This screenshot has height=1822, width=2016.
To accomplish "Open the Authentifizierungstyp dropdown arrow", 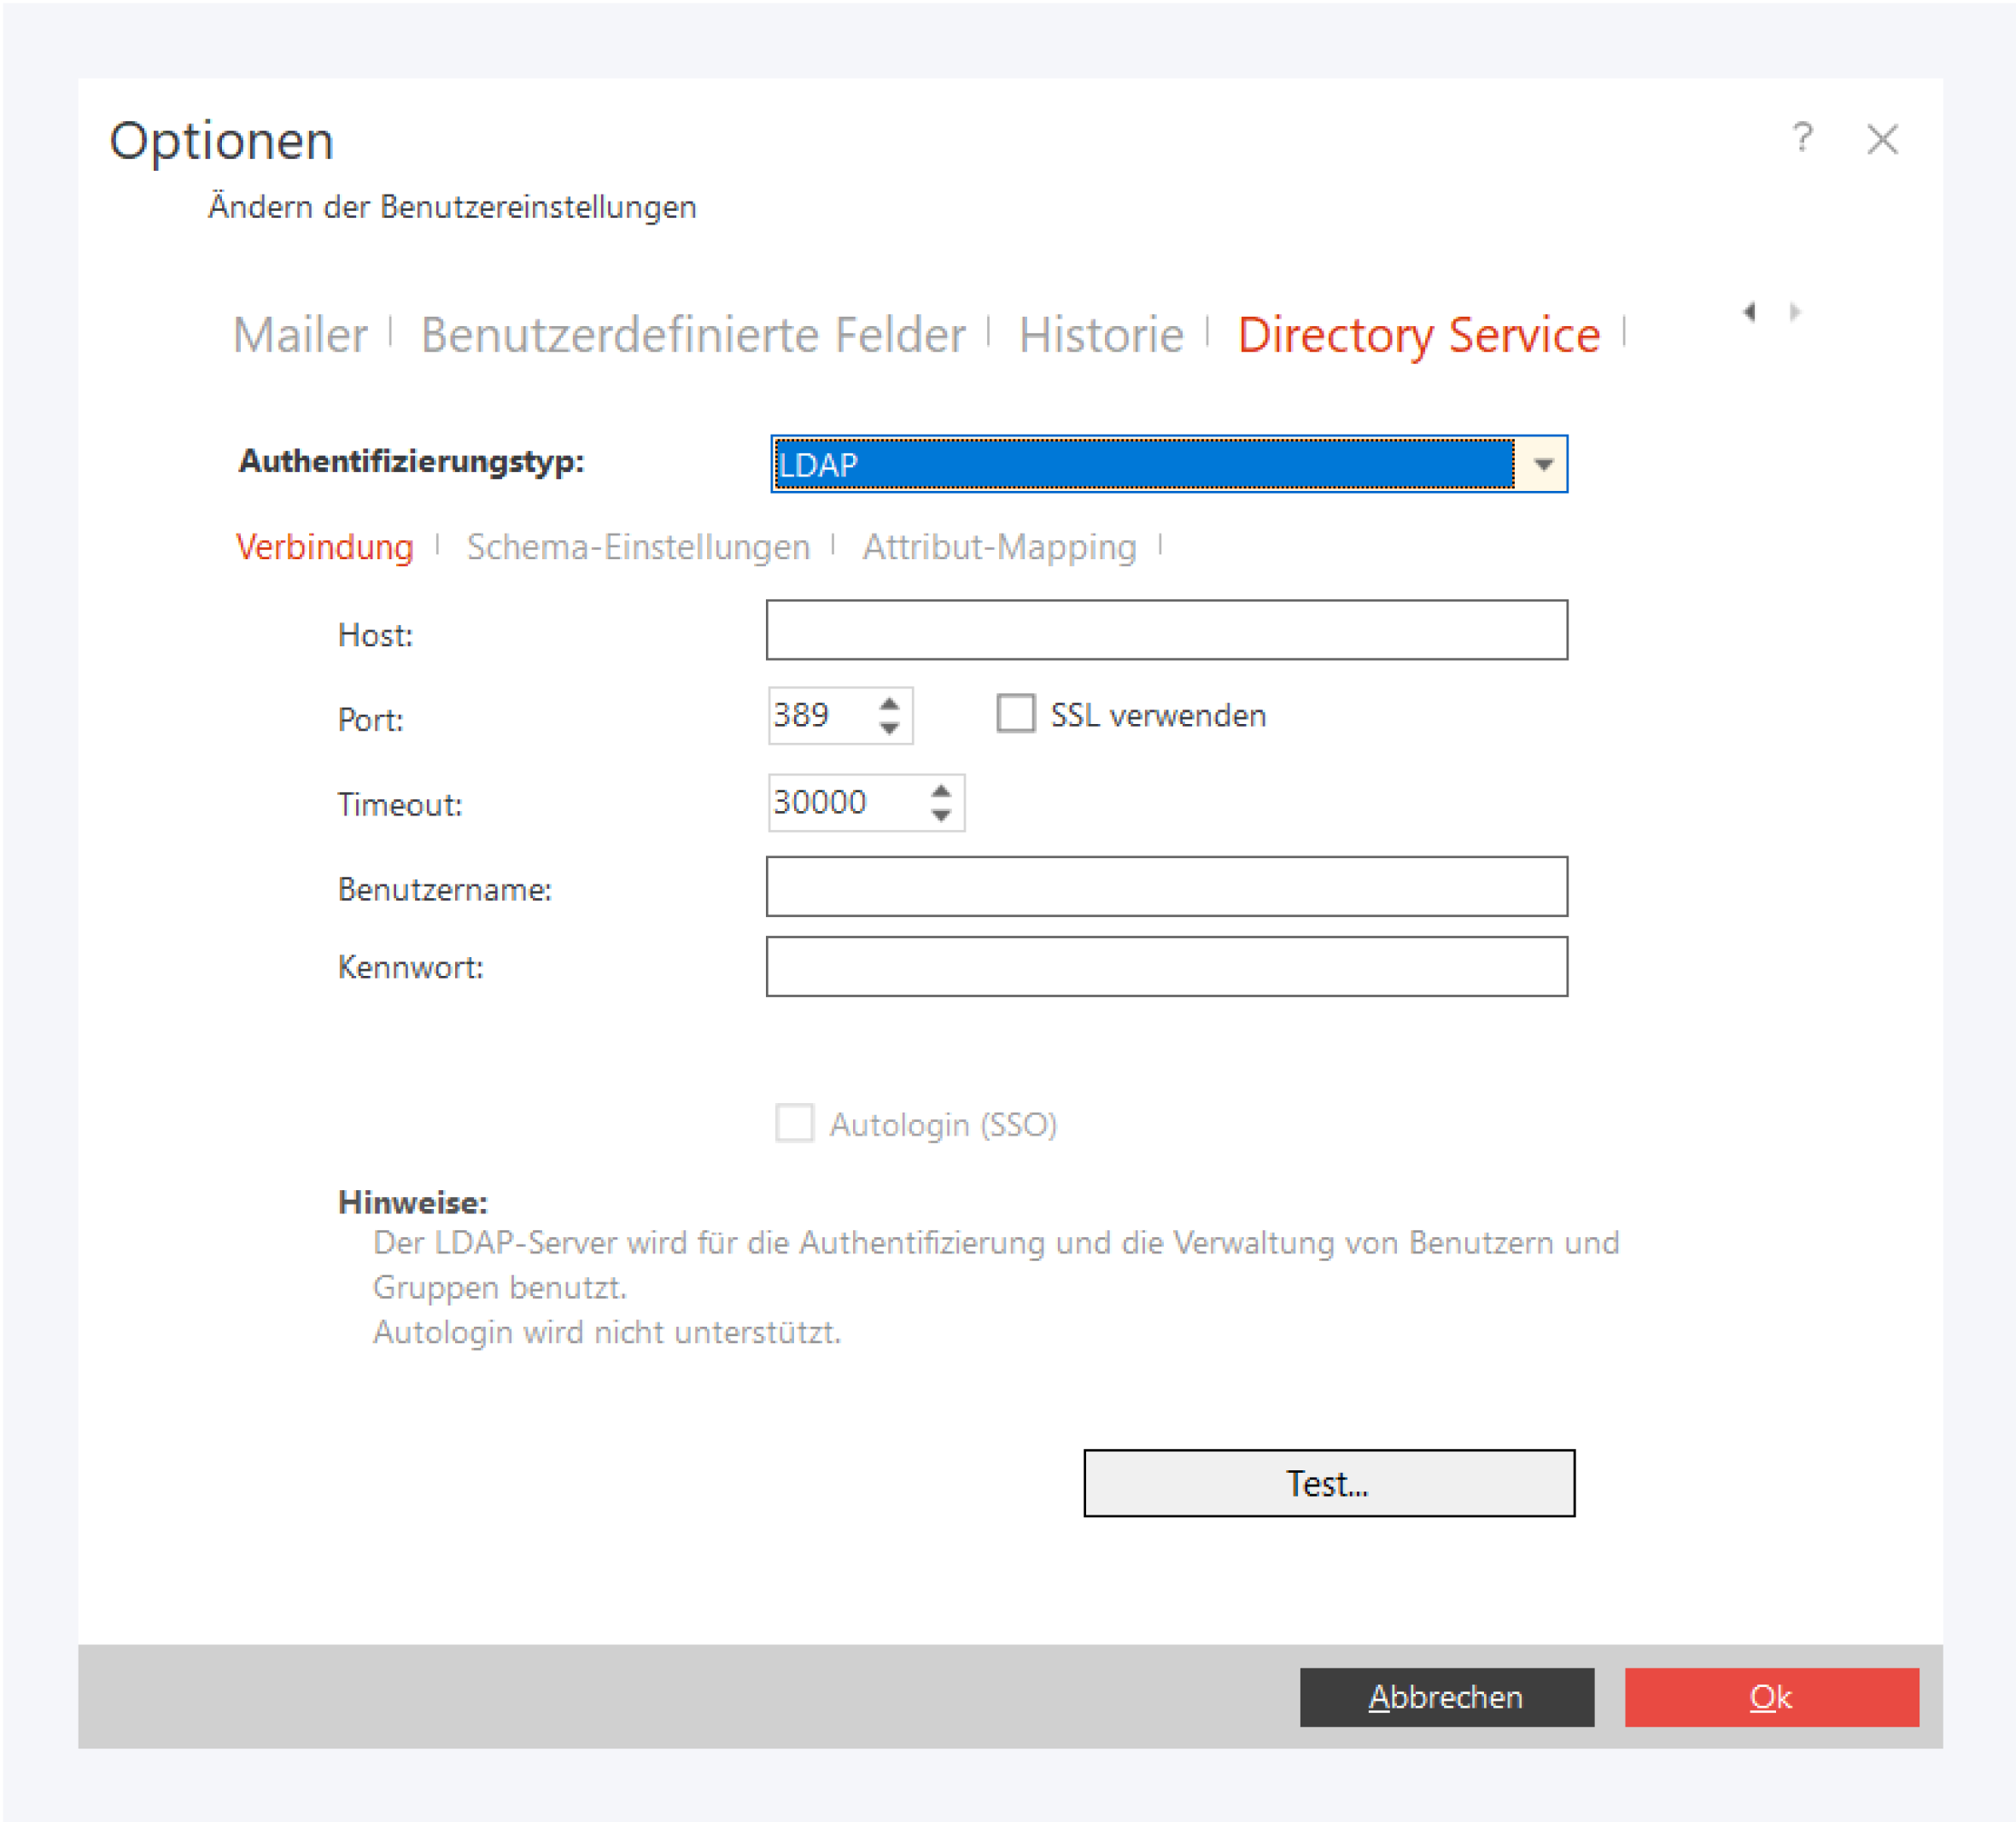I will click(x=1542, y=465).
